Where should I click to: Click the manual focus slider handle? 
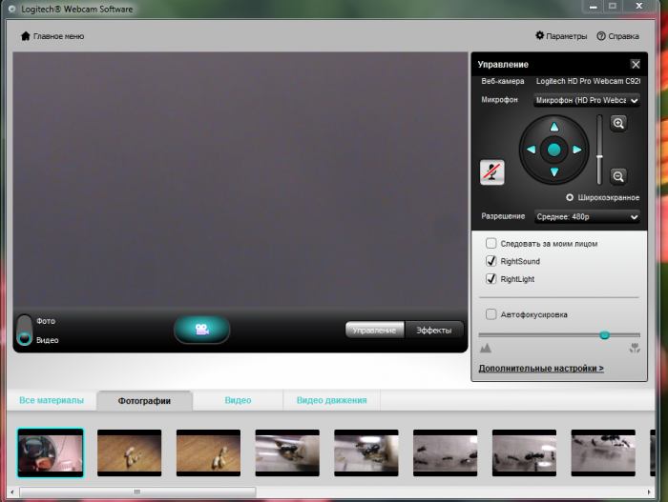pyautogui.click(x=604, y=335)
